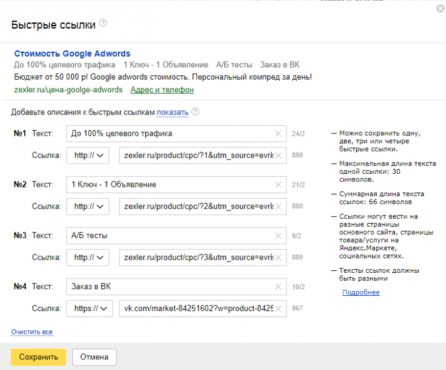Click the Отмена button
Image resolution: width=446 pixels, height=370 pixels.
(94, 357)
